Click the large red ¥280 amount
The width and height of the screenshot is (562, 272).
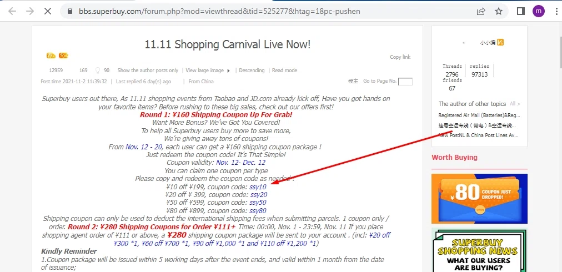[177, 235]
